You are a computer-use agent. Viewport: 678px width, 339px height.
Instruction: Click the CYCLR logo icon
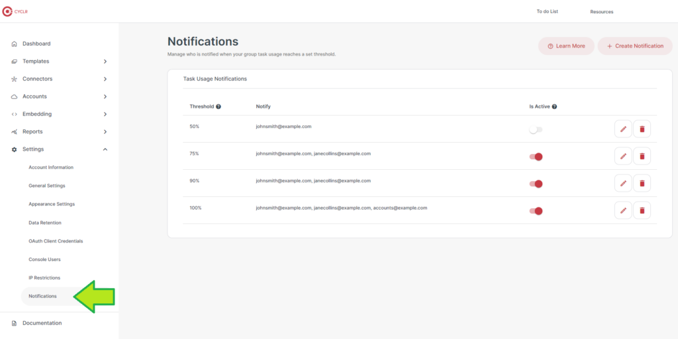pyautogui.click(x=7, y=12)
